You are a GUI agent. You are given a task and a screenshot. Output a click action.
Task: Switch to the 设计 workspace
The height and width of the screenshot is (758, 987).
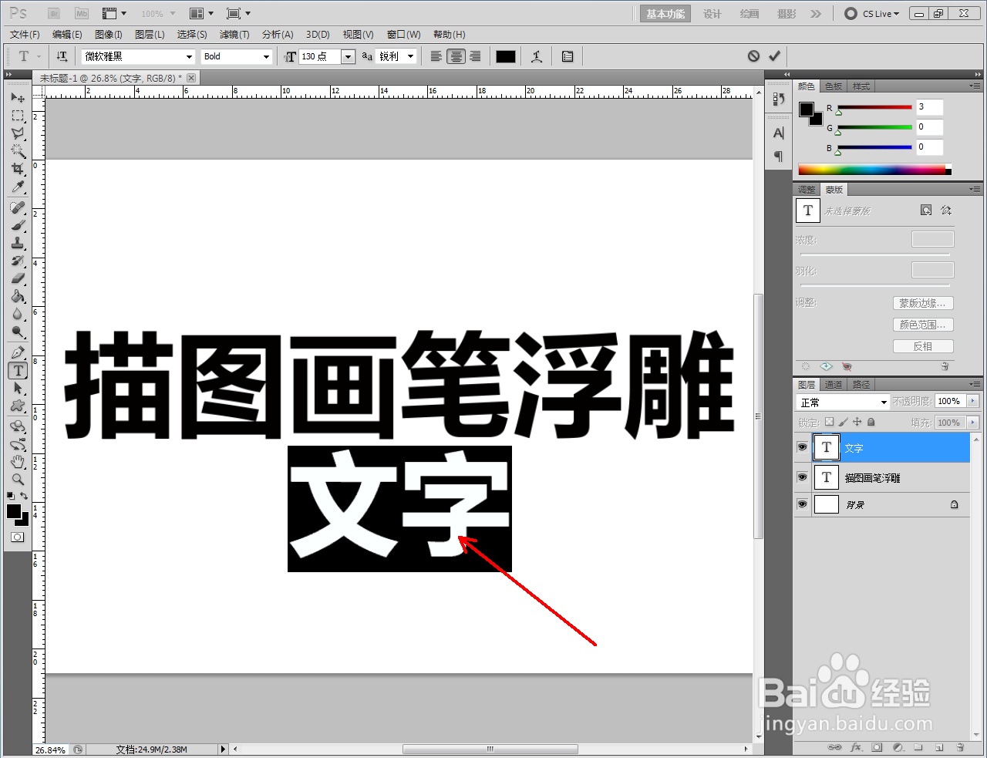point(712,14)
